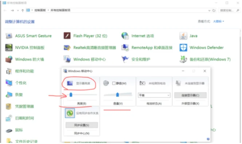Click brightness slider in Mobility Center
Image resolution: width=242 pixels, height=144 pixels.
(82, 94)
